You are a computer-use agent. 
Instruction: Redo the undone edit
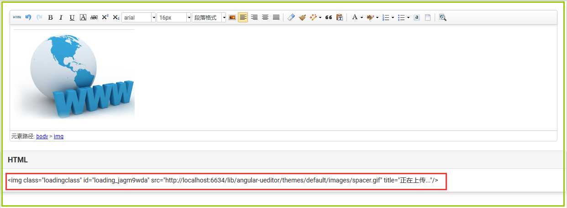coord(39,17)
